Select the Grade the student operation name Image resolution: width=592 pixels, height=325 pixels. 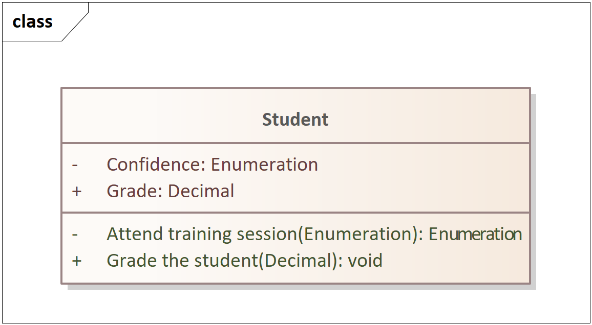click(182, 260)
